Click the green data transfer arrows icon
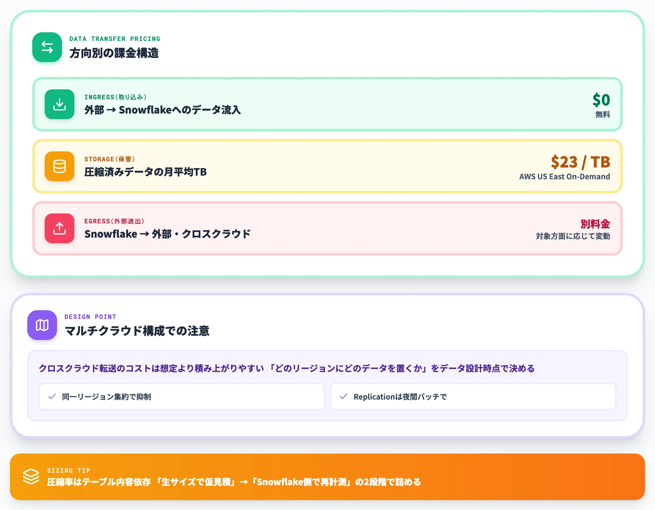This screenshot has height=510, width=655. [47, 47]
